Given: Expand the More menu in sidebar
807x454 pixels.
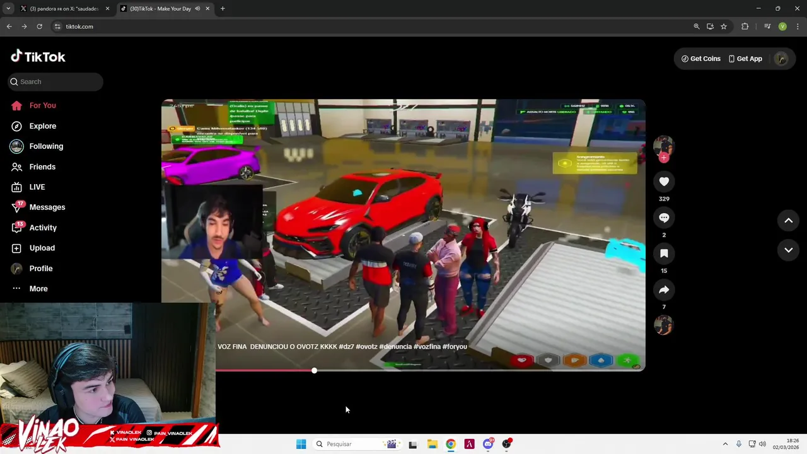Looking at the screenshot, I should [29, 289].
